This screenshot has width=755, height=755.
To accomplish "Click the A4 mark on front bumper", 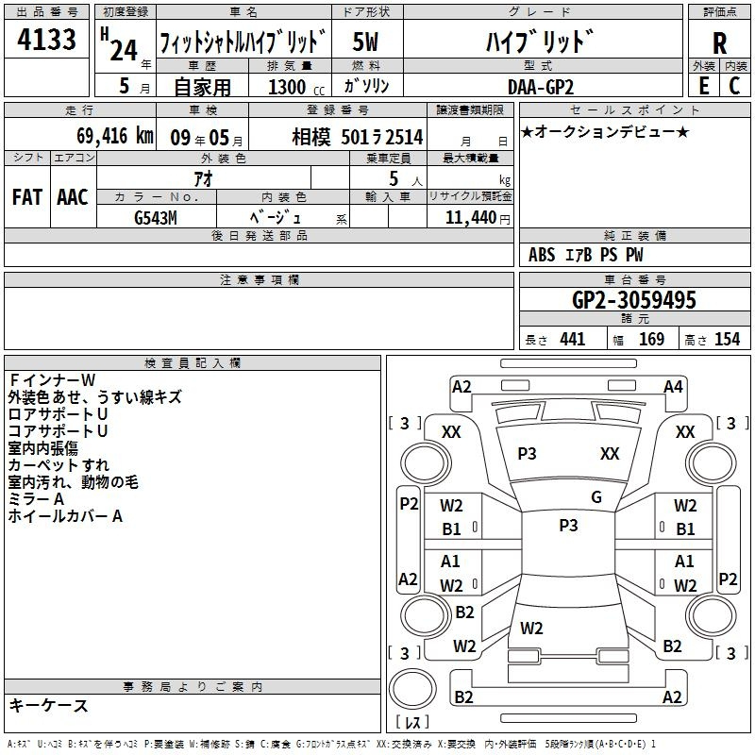I will pyautogui.click(x=673, y=386).
